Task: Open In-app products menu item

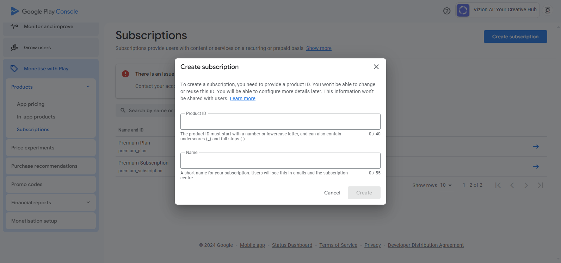Action: pos(36,117)
